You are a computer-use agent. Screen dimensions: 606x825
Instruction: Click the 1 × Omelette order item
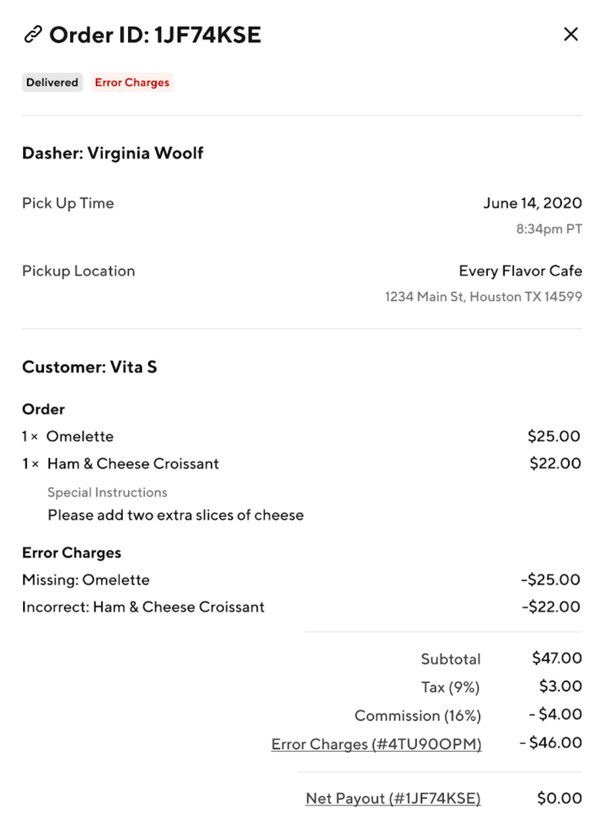pyautogui.click(x=68, y=436)
